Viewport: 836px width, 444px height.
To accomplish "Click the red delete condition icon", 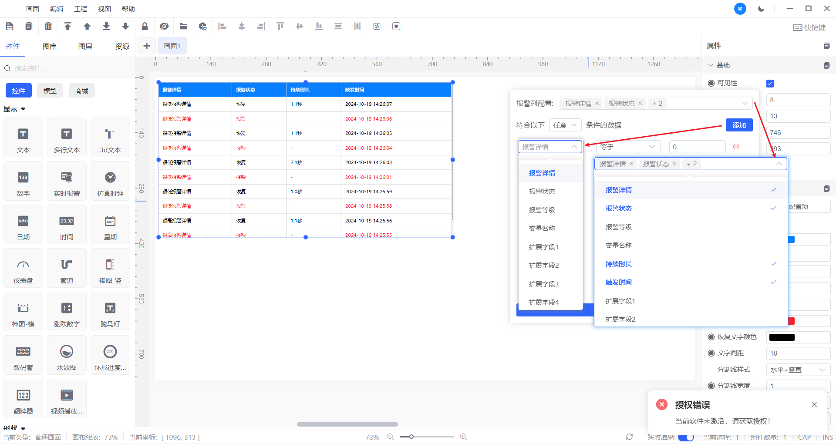I will [736, 147].
